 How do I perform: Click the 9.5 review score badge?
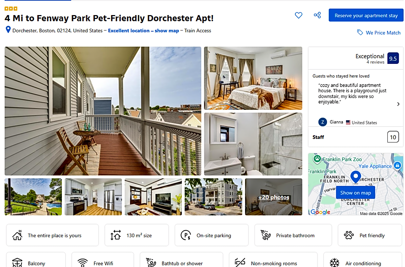[393, 58]
